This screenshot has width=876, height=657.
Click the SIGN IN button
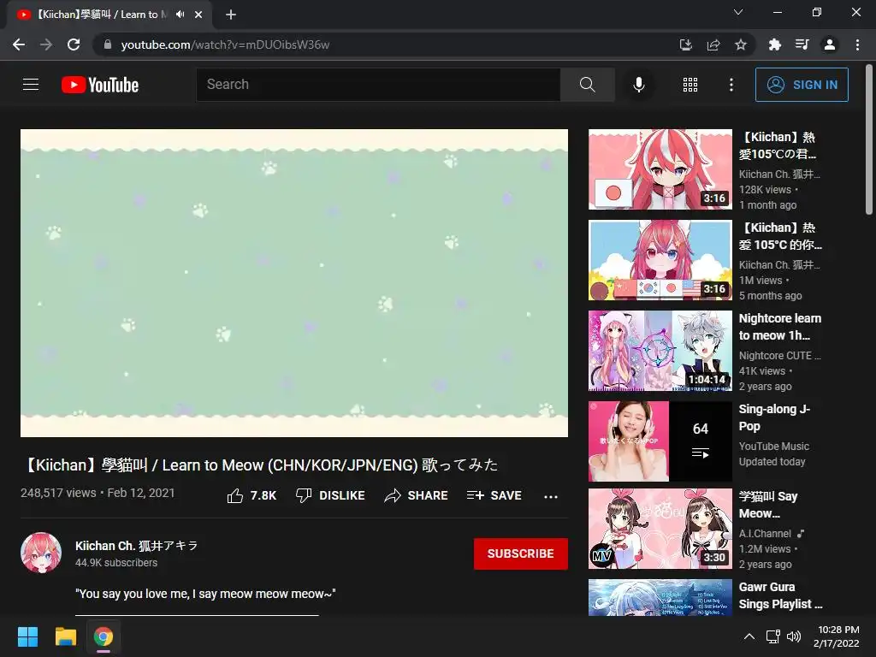point(801,85)
